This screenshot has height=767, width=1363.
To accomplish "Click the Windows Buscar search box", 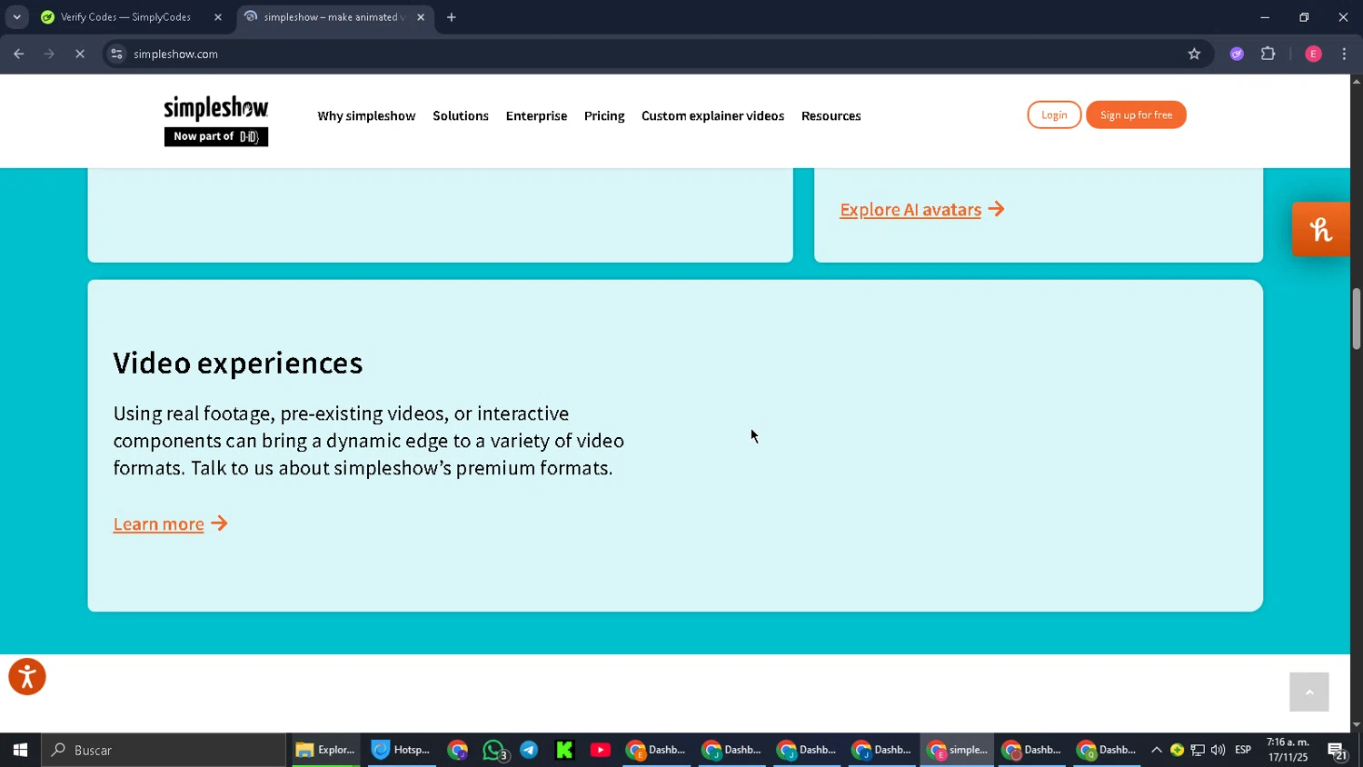I will pyautogui.click(x=164, y=750).
